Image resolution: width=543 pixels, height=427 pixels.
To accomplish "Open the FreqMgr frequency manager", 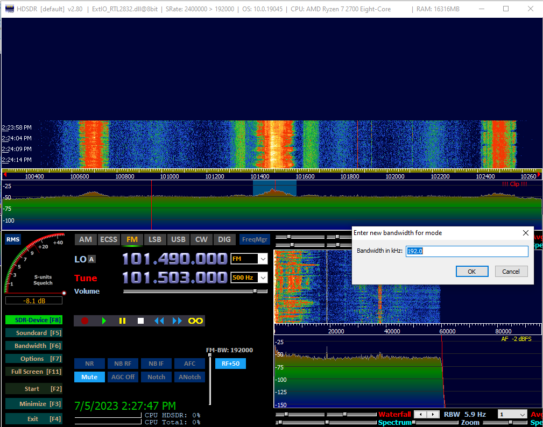I will point(255,239).
